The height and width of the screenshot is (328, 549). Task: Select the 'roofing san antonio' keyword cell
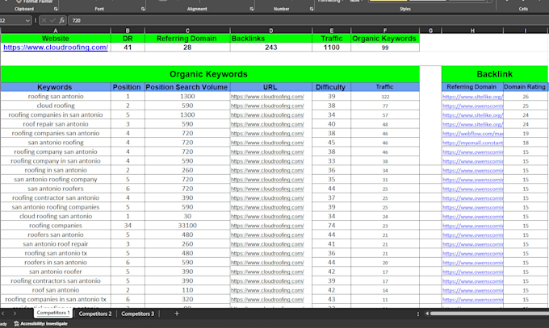click(x=56, y=97)
